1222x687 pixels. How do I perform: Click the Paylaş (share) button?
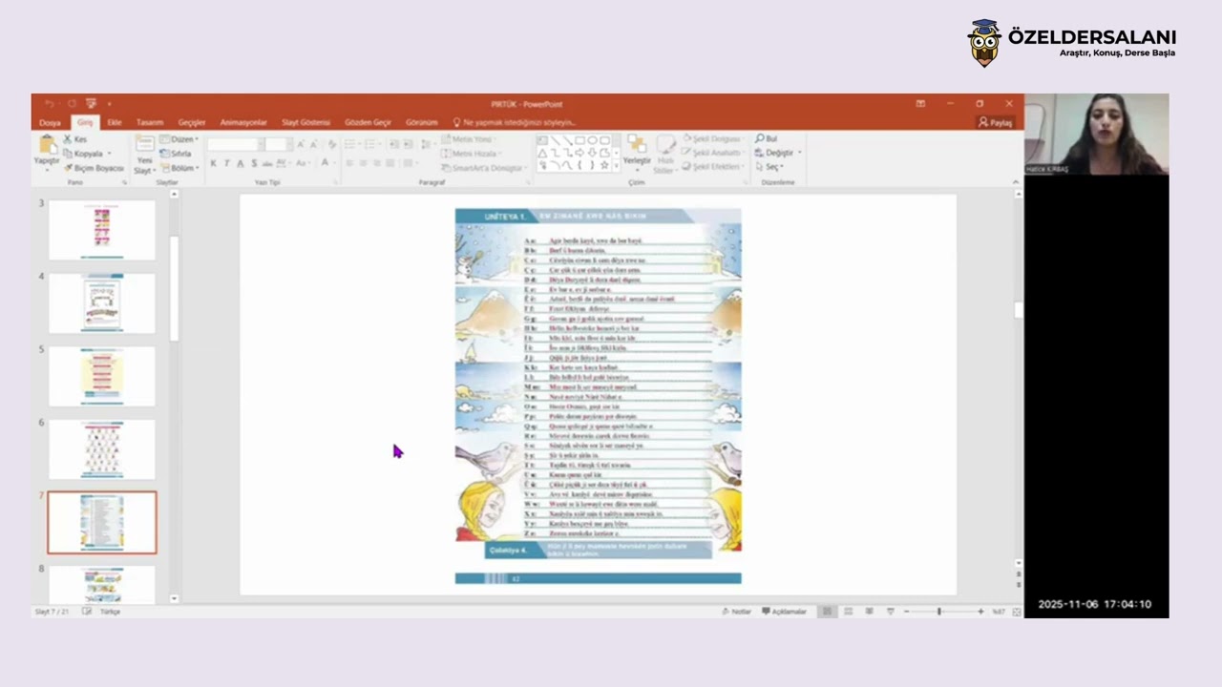click(x=995, y=122)
